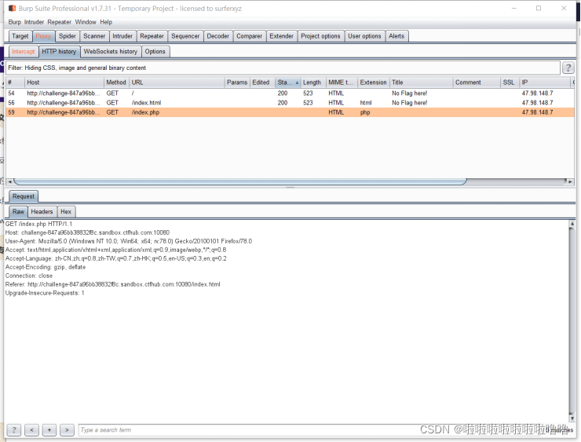Switch to the Spider tab
581x442 pixels.
[67, 36]
